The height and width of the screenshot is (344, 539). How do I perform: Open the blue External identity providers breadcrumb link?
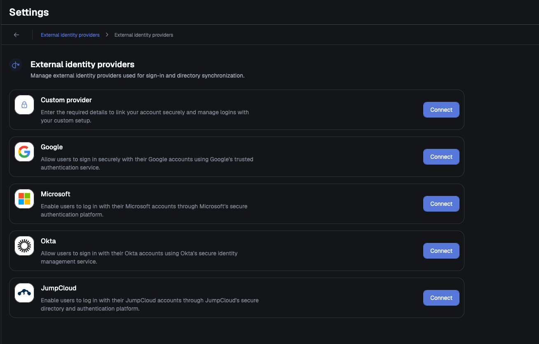[70, 35]
